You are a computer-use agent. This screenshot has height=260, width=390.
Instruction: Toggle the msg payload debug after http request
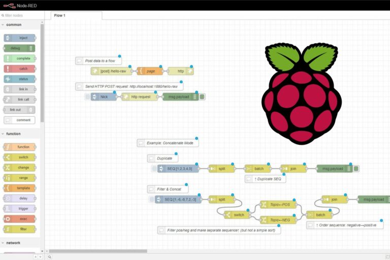pos(202,97)
